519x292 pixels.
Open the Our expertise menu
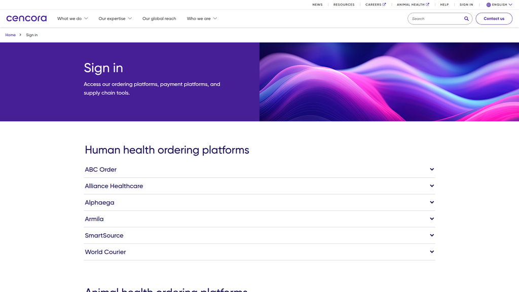coord(115,19)
